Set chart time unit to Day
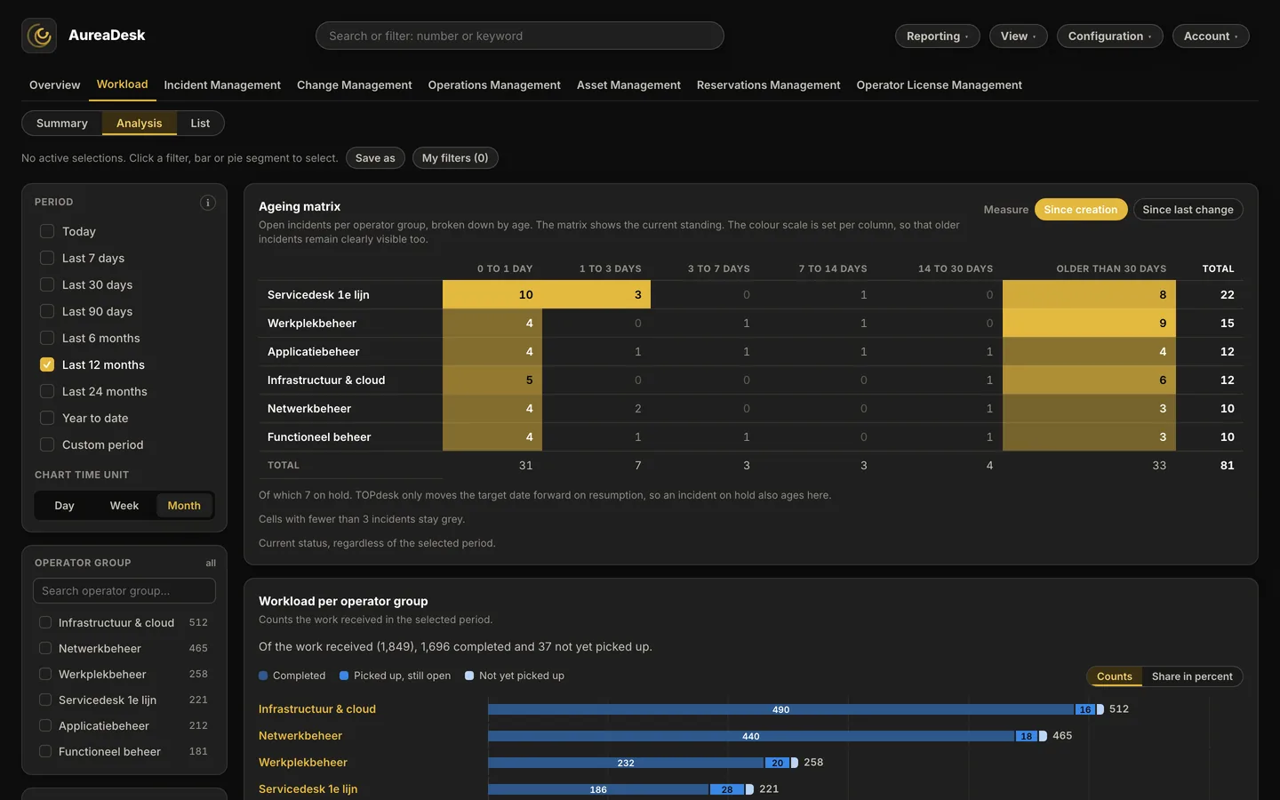Image resolution: width=1280 pixels, height=800 pixels. tap(64, 506)
